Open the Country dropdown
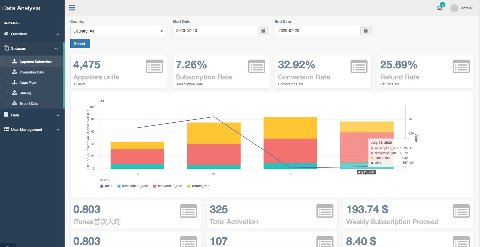 tap(118, 31)
